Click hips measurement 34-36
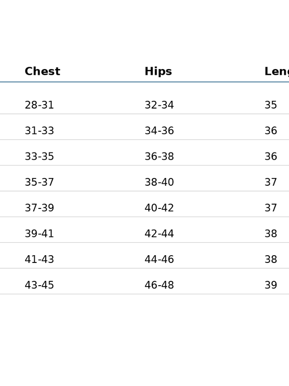This screenshot has width=289, height=386. 159,131
